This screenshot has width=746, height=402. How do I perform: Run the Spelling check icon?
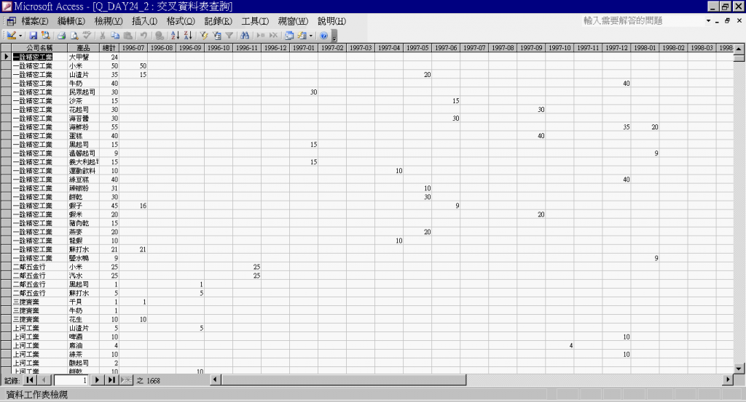click(87, 36)
